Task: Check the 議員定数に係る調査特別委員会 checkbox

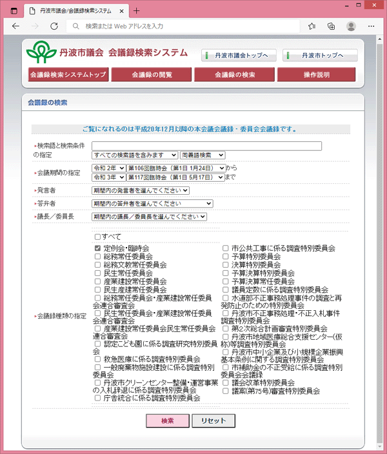Action: click(225, 290)
